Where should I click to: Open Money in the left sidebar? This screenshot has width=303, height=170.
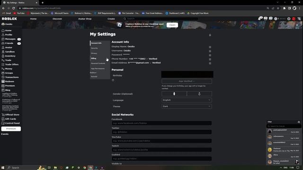click(7, 68)
